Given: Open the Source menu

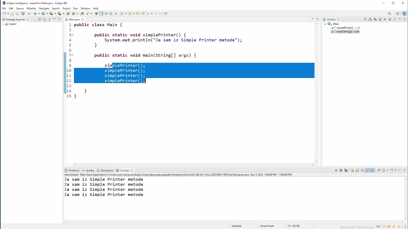Looking at the screenshot, I should (20, 8).
